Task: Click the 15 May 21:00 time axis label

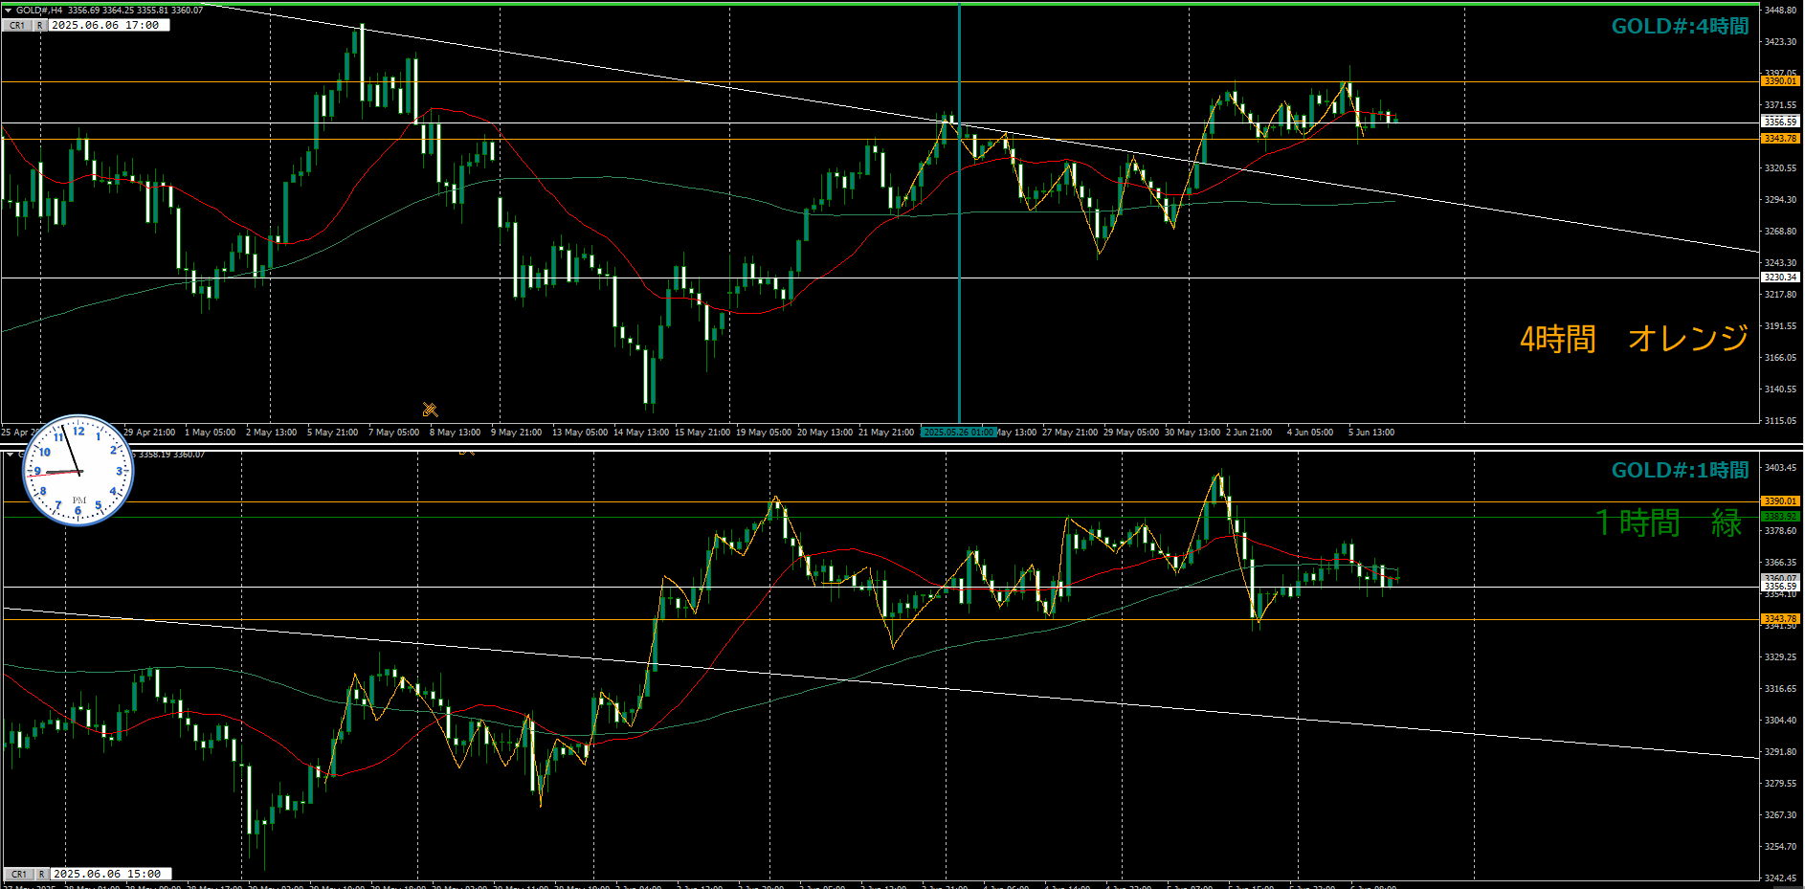Action: (x=702, y=433)
